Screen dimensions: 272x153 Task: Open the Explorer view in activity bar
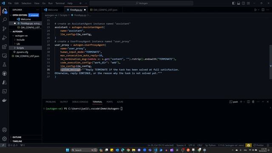click(4, 11)
